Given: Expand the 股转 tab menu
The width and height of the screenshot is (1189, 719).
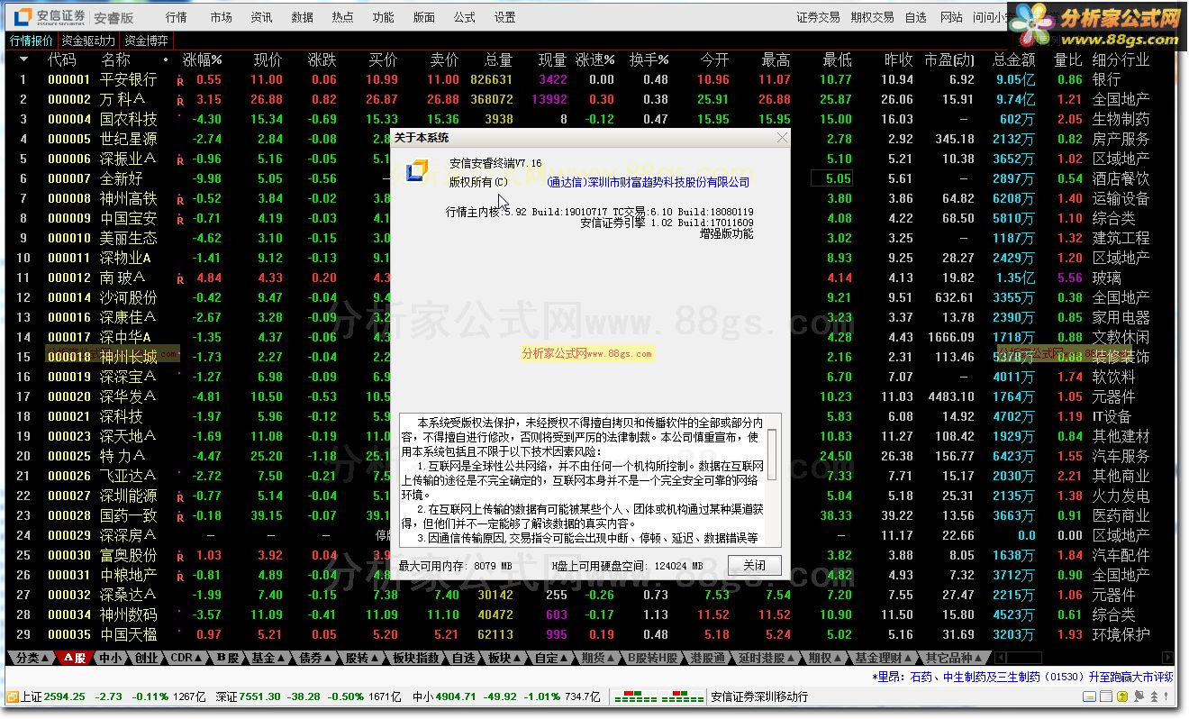Looking at the screenshot, I should pos(363,658).
